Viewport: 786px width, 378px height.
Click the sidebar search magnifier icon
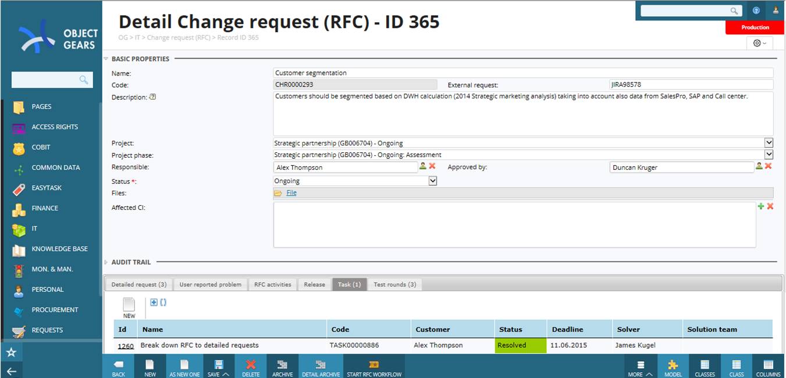[x=84, y=80]
